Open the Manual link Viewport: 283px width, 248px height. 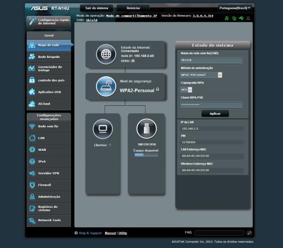click(x=110, y=233)
